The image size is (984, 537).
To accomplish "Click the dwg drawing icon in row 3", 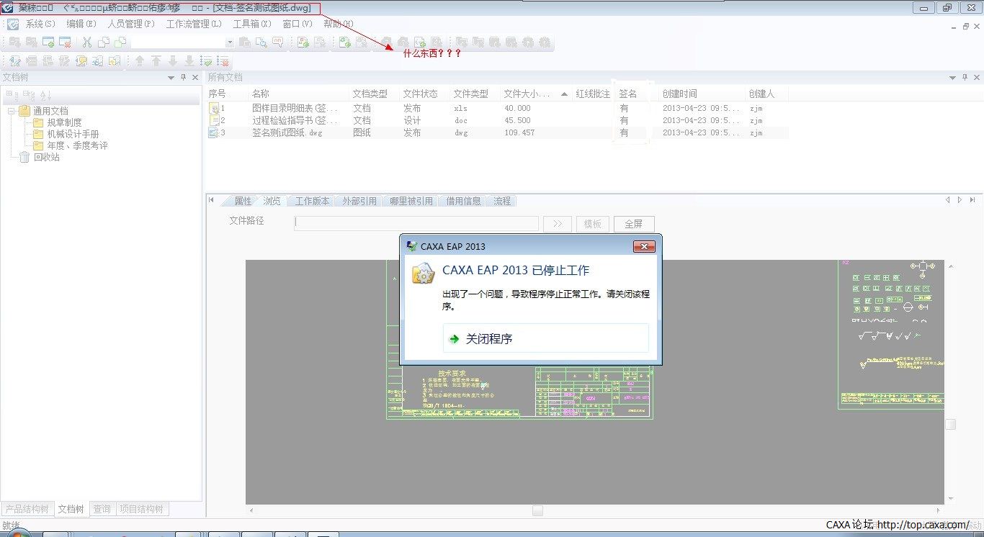I will pos(214,132).
